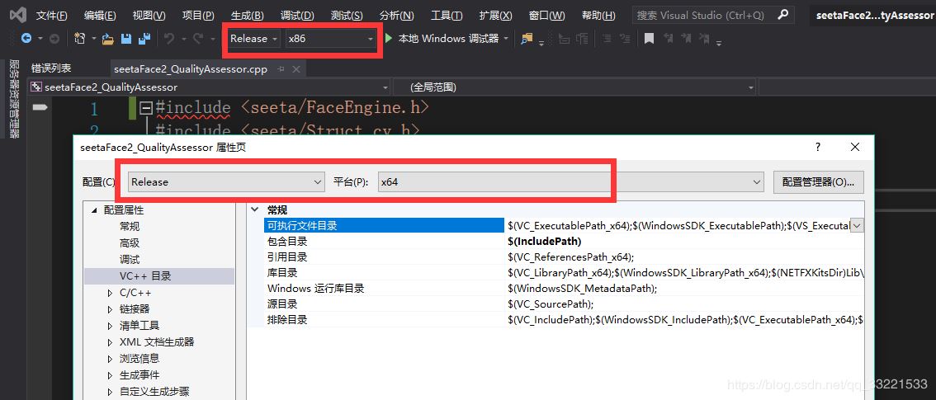Select the 高级 tree item
This screenshot has height=400, width=936.
[x=130, y=243]
